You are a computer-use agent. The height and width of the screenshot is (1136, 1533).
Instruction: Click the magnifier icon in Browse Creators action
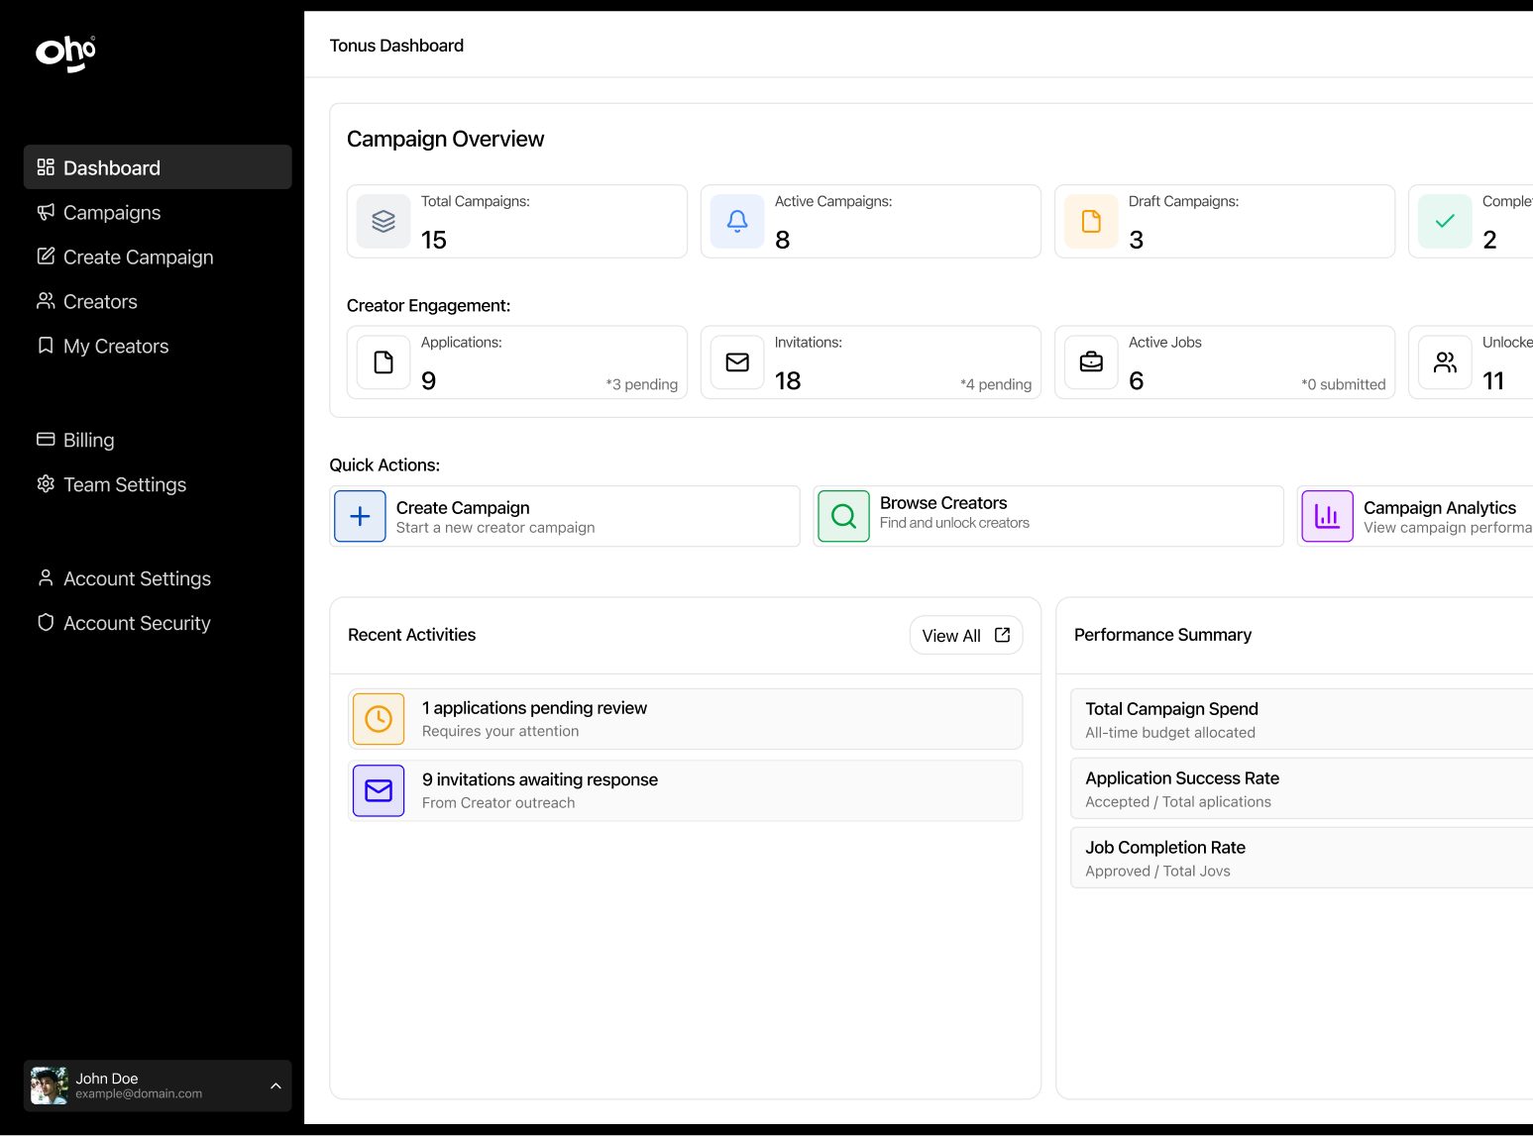pyautogui.click(x=843, y=516)
